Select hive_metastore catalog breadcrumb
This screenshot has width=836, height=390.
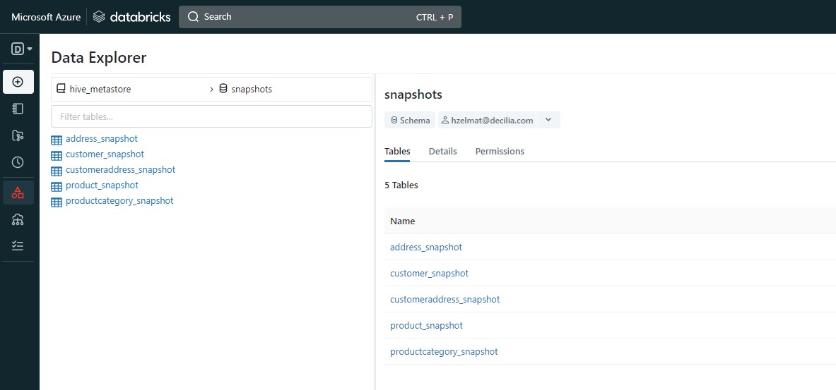100,90
